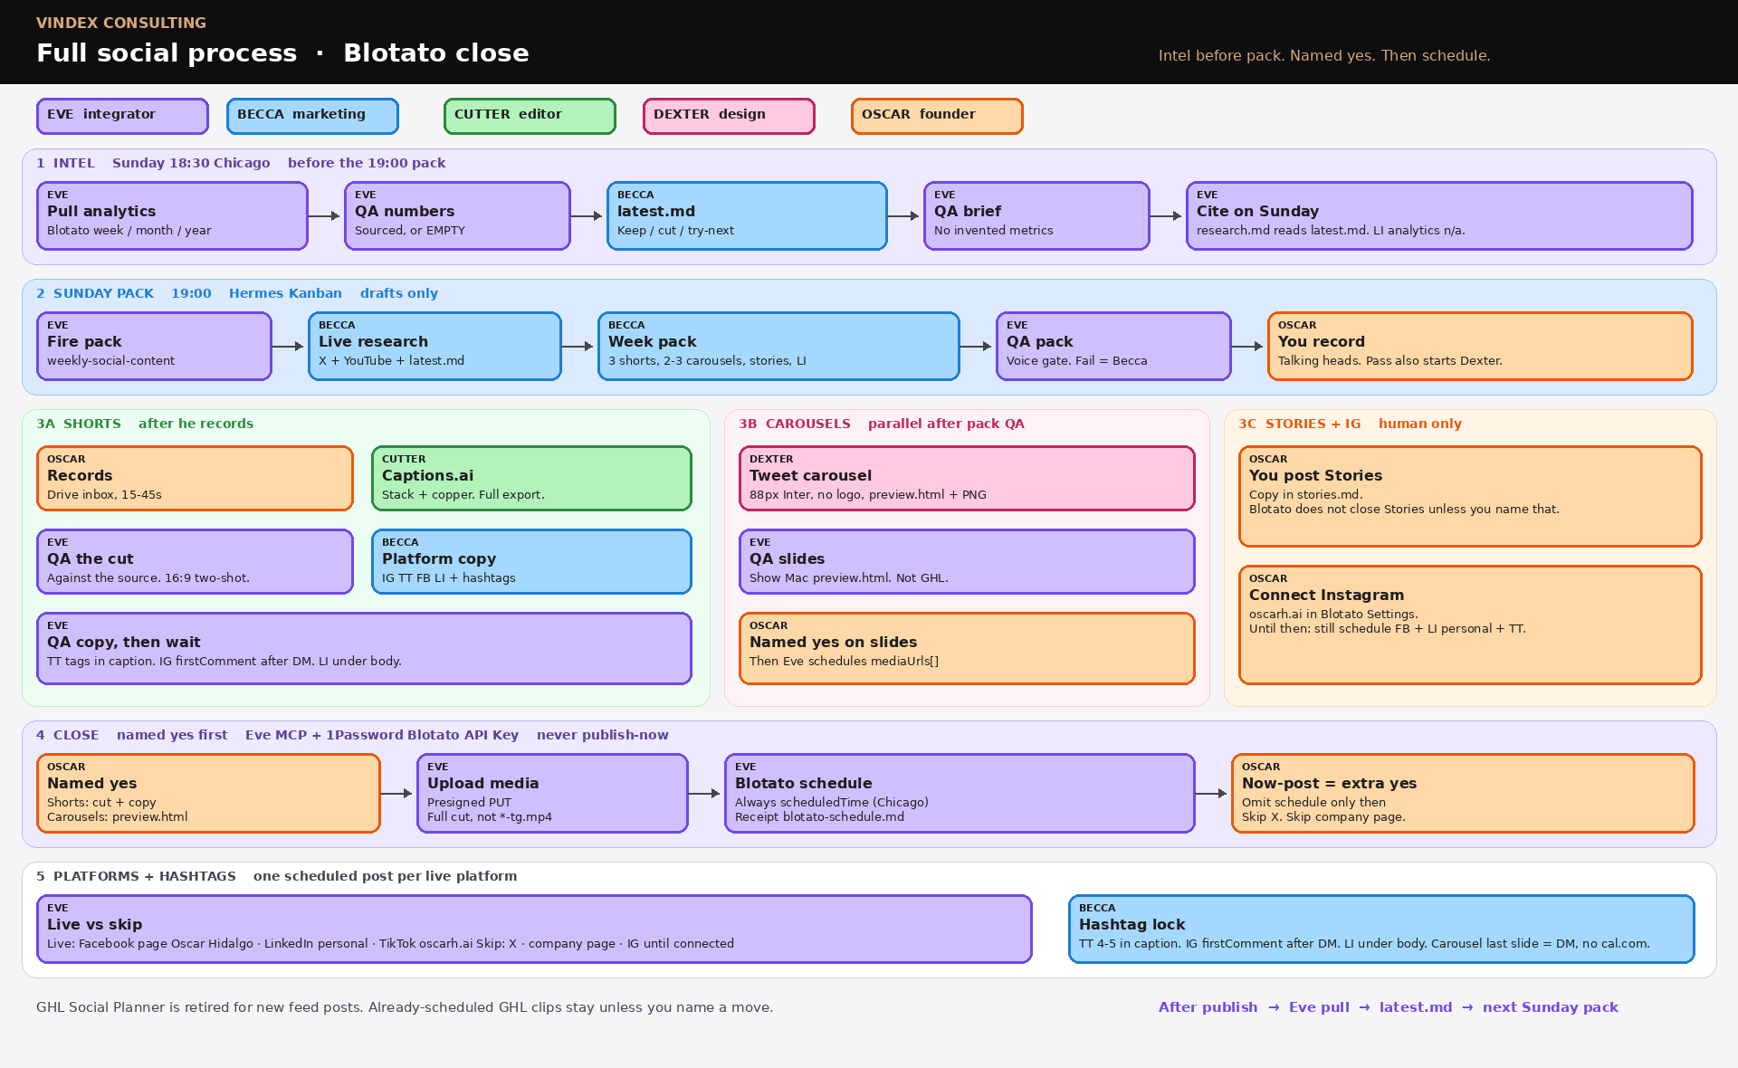Screen dimensions: 1738x1068
Task: Click the 'never publish-now' label
Action: pos(603,735)
